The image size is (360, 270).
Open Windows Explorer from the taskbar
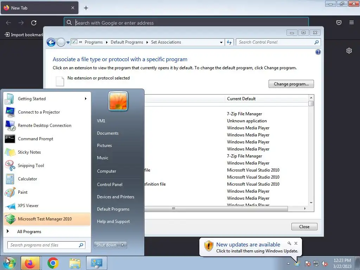(x=75, y=263)
